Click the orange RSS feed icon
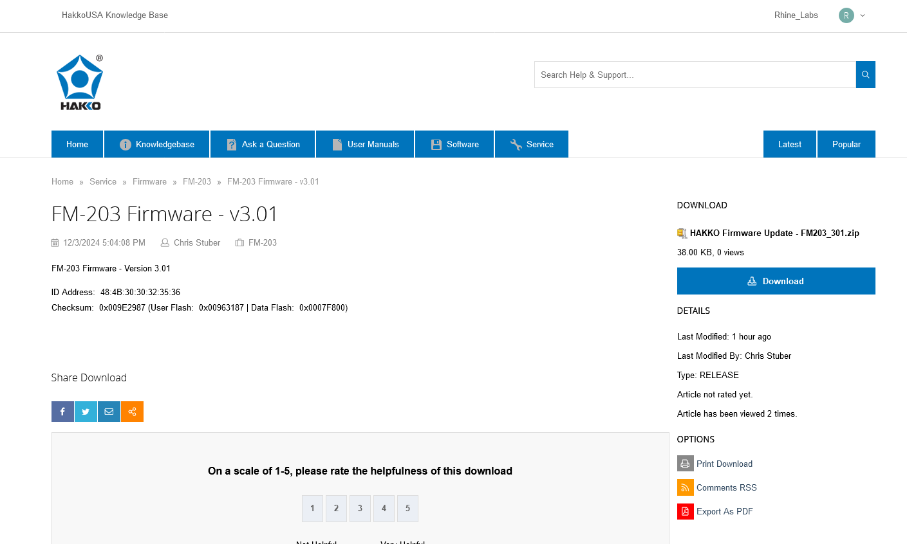 point(685,487)
